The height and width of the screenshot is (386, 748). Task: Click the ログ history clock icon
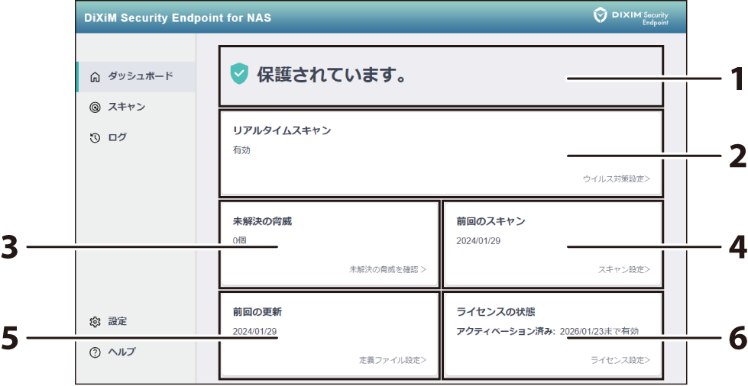(x=95, y=138)
